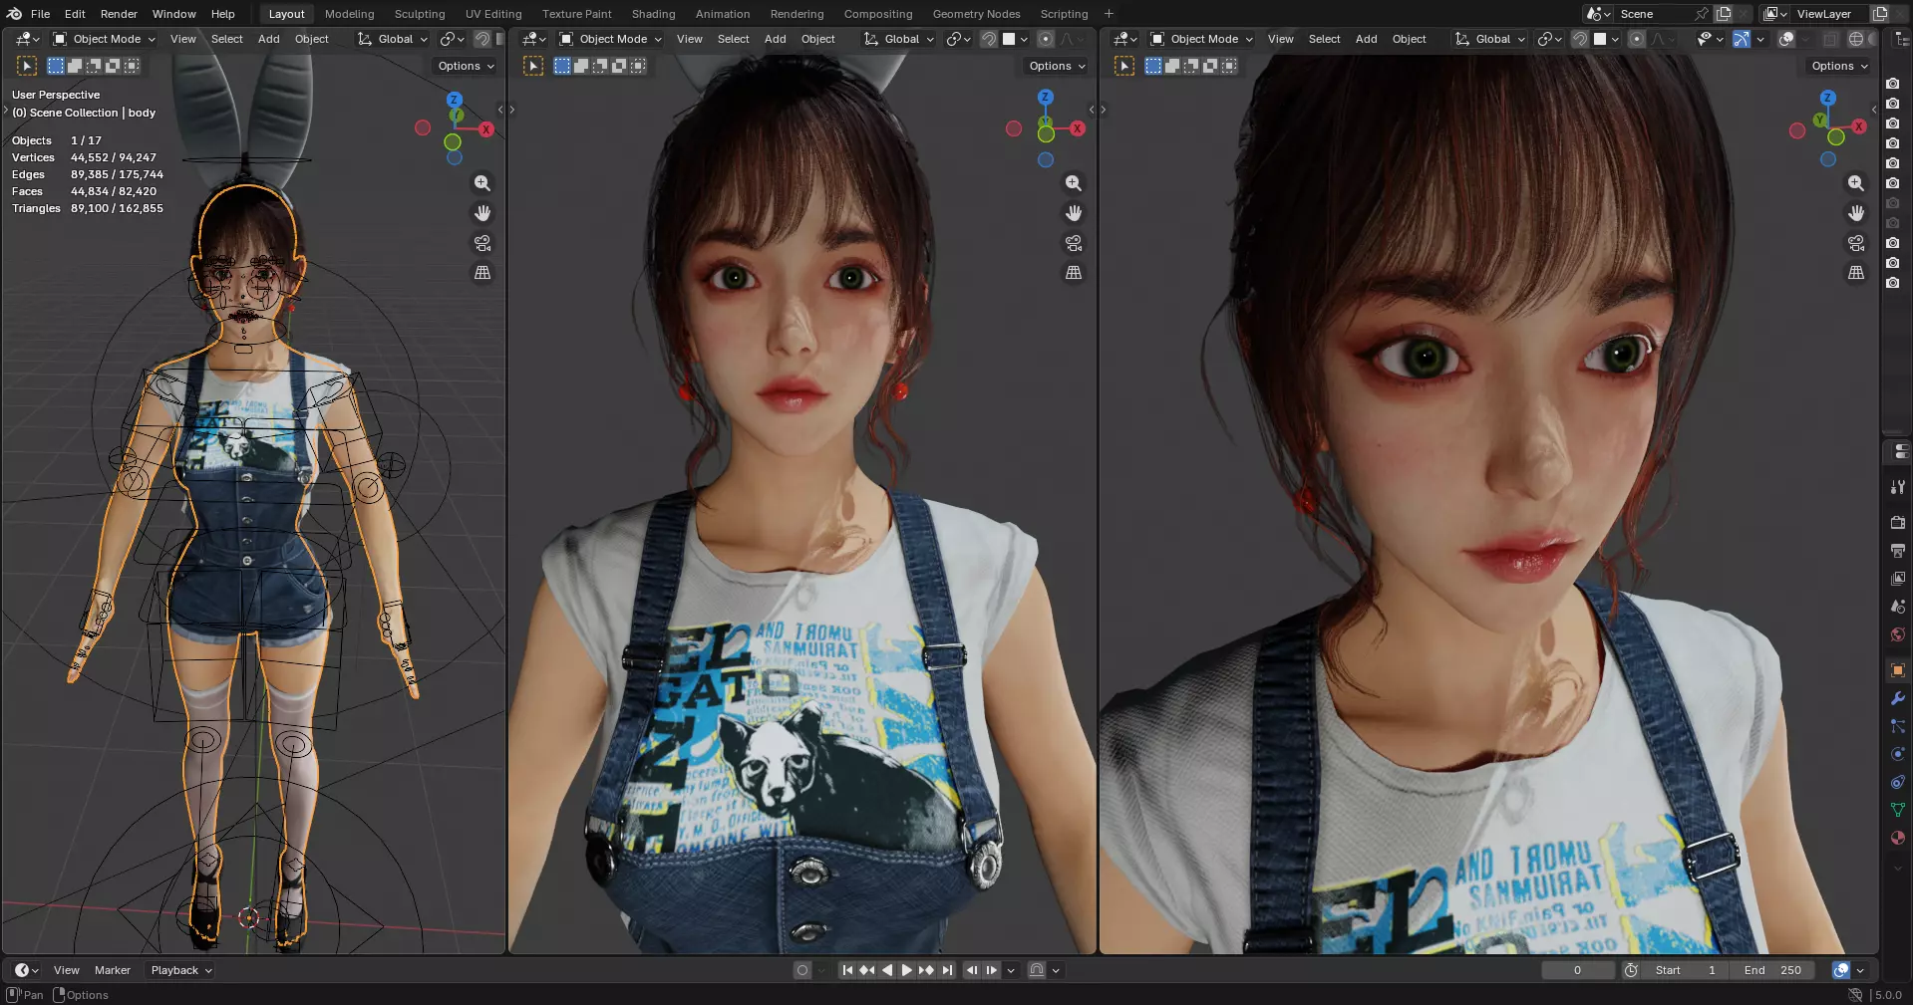The width and height of the screenshot is (1913, 1005).
Task: Open Global orientation dropdown in right viewport
Action: pyautogui.click(x=1490, y=39)
